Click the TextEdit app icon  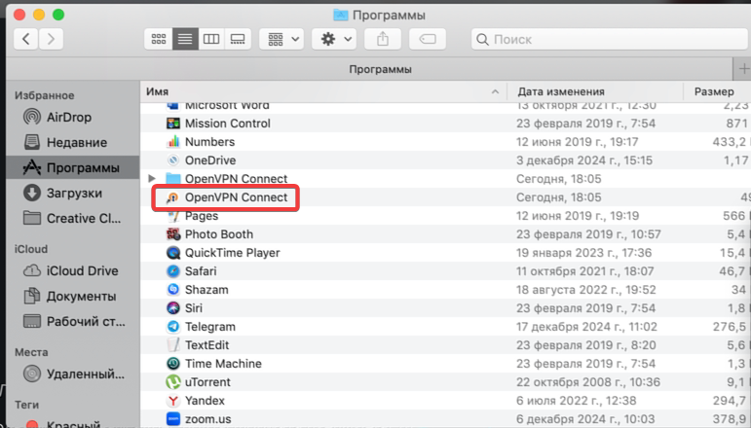coord(173,344)
